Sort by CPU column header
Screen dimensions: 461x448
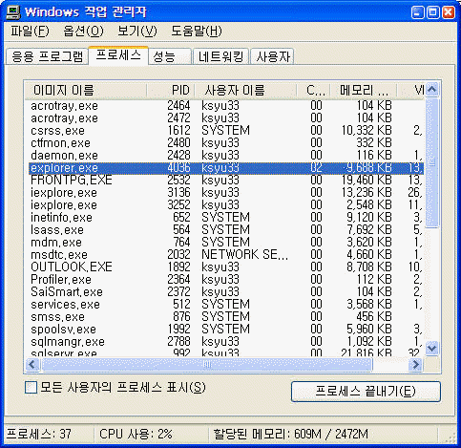(x=314, y=91)
